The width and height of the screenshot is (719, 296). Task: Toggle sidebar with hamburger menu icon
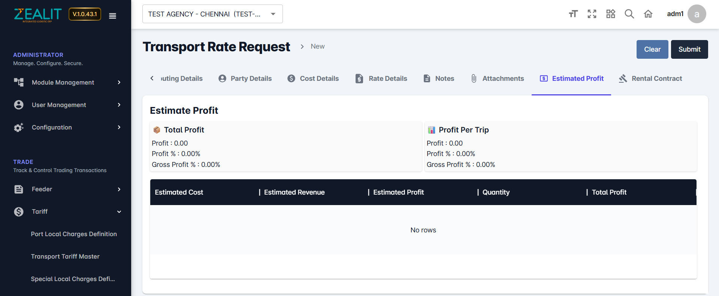pyautogui.click(x=112, y=16)
